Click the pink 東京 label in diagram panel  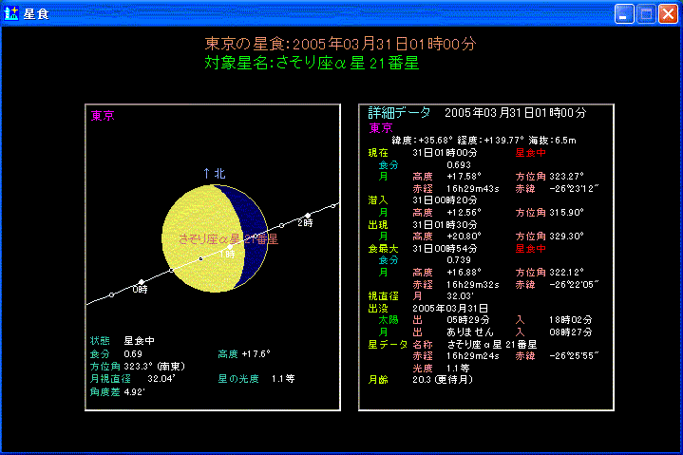pyautogui.click(x=103, y=116)
